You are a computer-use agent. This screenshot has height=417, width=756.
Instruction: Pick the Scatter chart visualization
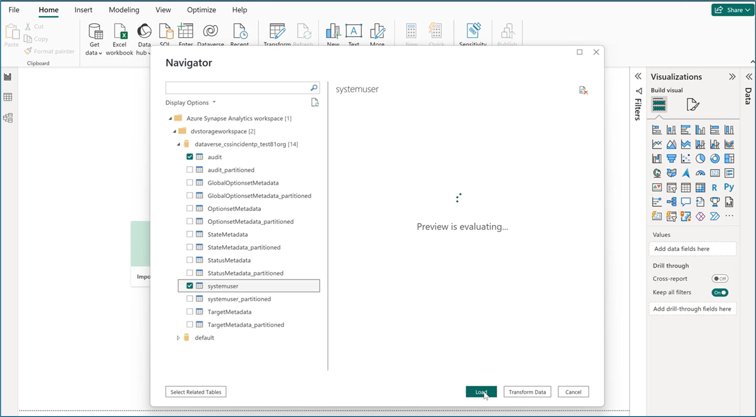point(686,159)
